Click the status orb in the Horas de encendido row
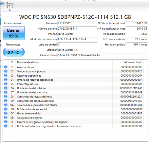Screen dimensions: 149x143 point(6,113)
